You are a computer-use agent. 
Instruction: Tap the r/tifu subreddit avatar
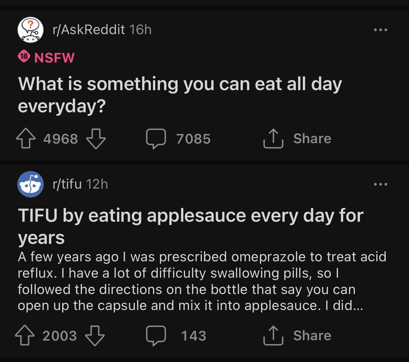pos(31,184)
